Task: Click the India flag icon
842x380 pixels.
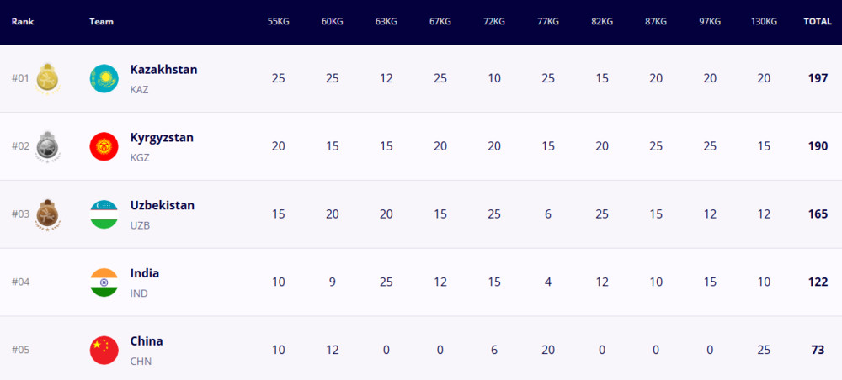Action: (x=104, y=282)
